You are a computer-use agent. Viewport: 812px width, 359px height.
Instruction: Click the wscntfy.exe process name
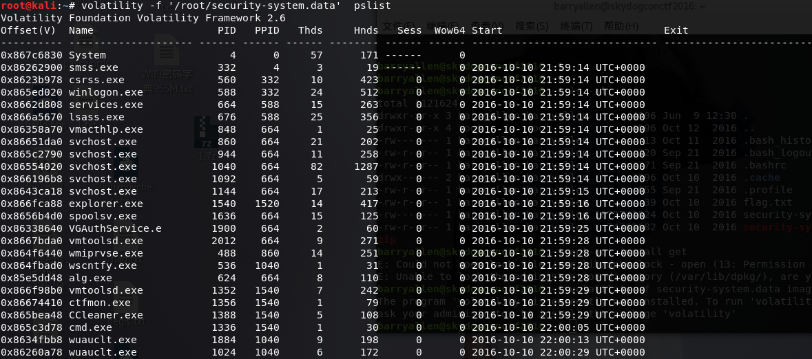point(103,266)
